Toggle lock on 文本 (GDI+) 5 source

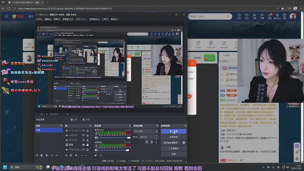pos(88,130)
